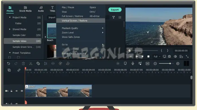Expand preview to full screen arrows icon

click(x=187, y=56)
